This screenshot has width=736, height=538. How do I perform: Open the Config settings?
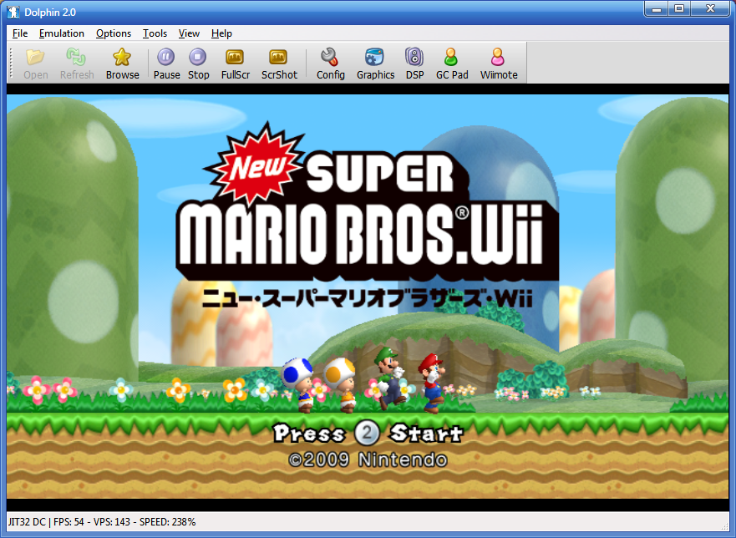[x=330, y=63]
